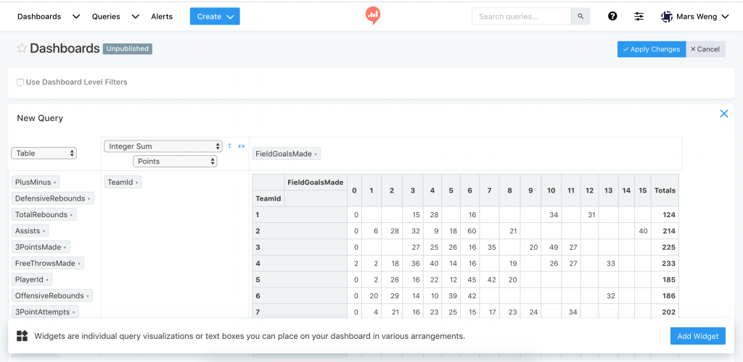Click the TeamId table header label
Viewport: 743px width, 362px height.
point(268,198)
